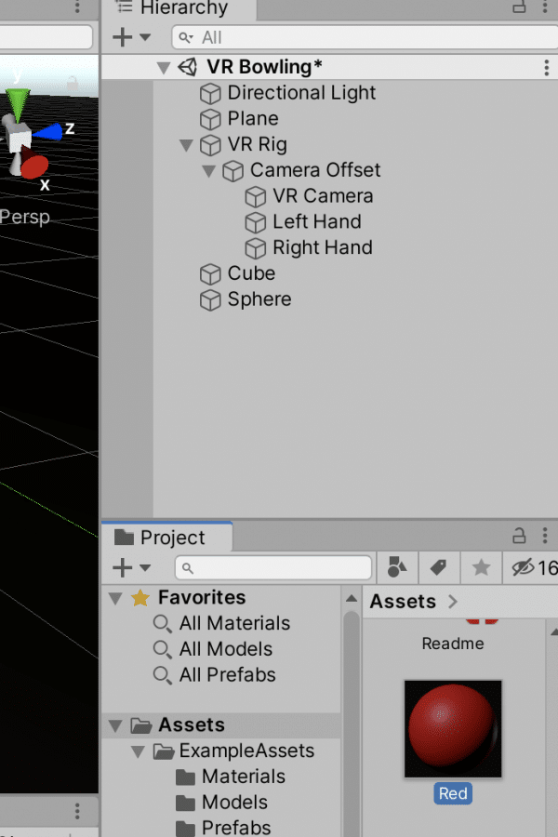558x837 pixels.
Task: Click the Search by Label tag icon
Action: (438, 567)
